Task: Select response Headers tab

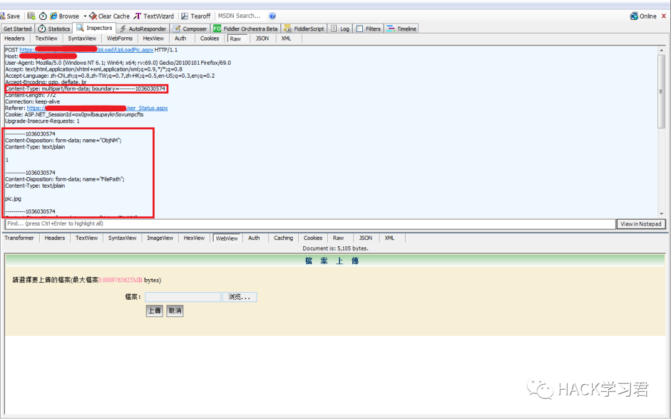Action: coord(55,238)
